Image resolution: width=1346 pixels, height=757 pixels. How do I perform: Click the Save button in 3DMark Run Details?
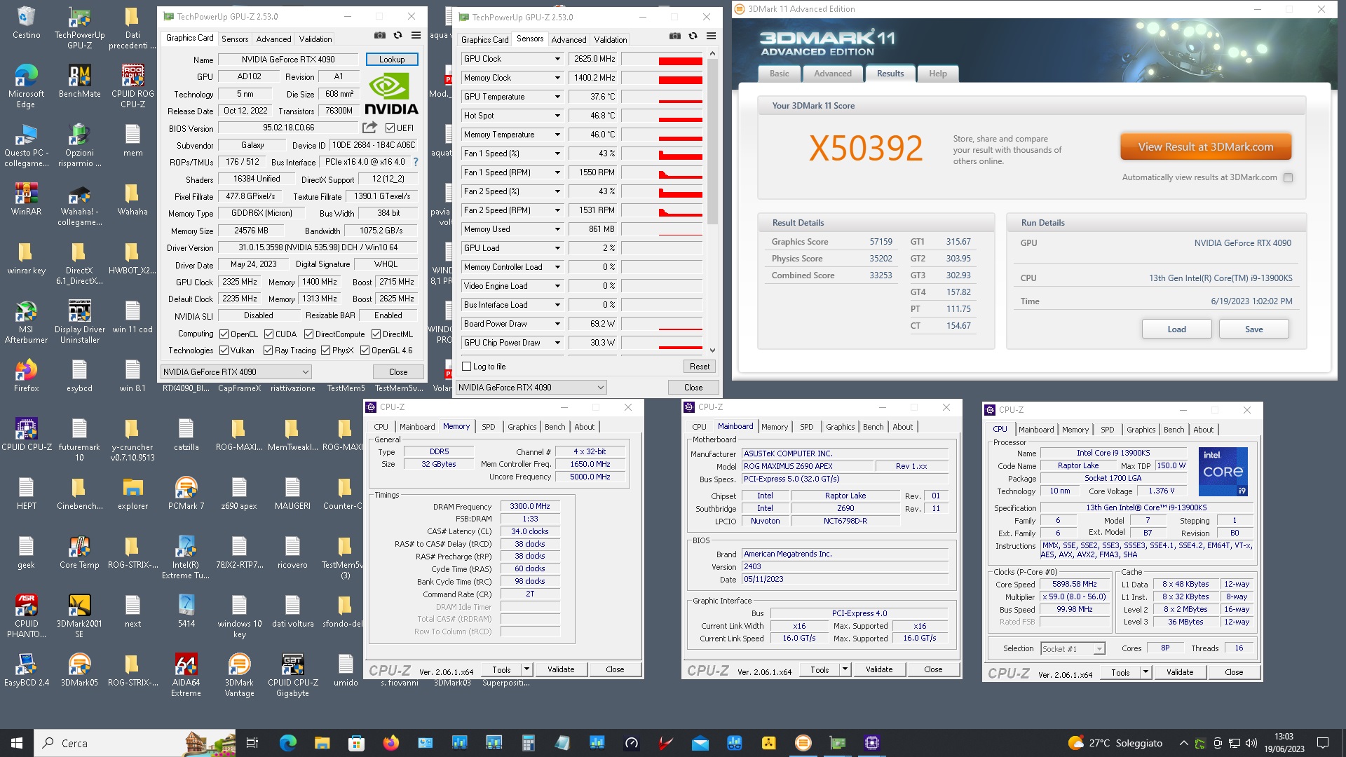(1253, 329)
